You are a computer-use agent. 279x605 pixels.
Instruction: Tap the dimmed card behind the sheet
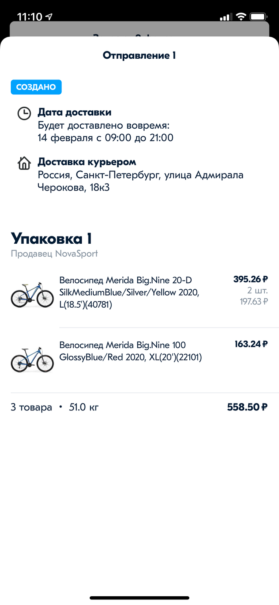[x=139, y=29]
